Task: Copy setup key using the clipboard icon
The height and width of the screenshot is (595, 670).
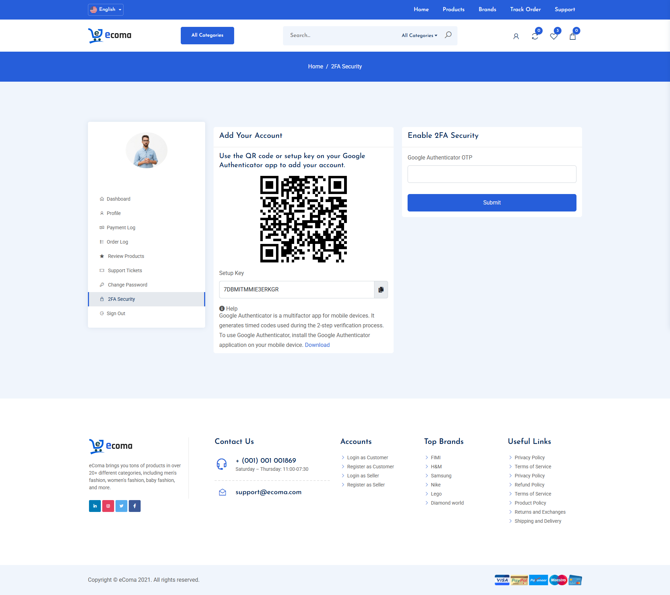Action: (381, 290)
